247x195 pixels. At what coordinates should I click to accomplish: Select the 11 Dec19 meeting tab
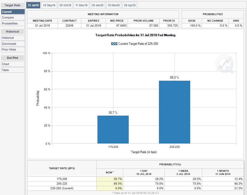click(x=81, y=5)
